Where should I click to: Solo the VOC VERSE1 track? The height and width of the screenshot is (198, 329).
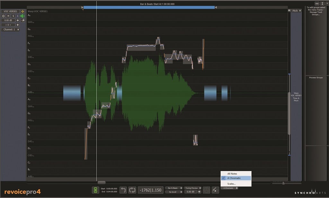(x=13, y=16)
